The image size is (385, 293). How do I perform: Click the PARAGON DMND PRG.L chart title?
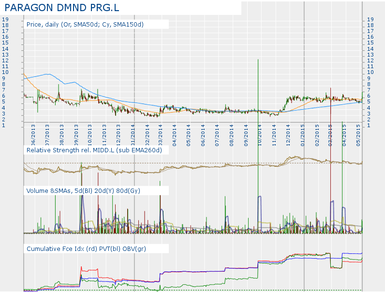pos(61,8)
